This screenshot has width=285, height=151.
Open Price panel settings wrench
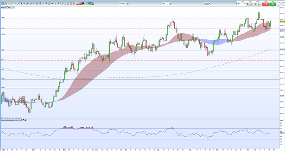click(5, 8)
